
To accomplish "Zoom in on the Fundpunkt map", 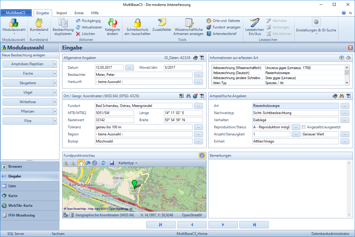I will 66,163.
